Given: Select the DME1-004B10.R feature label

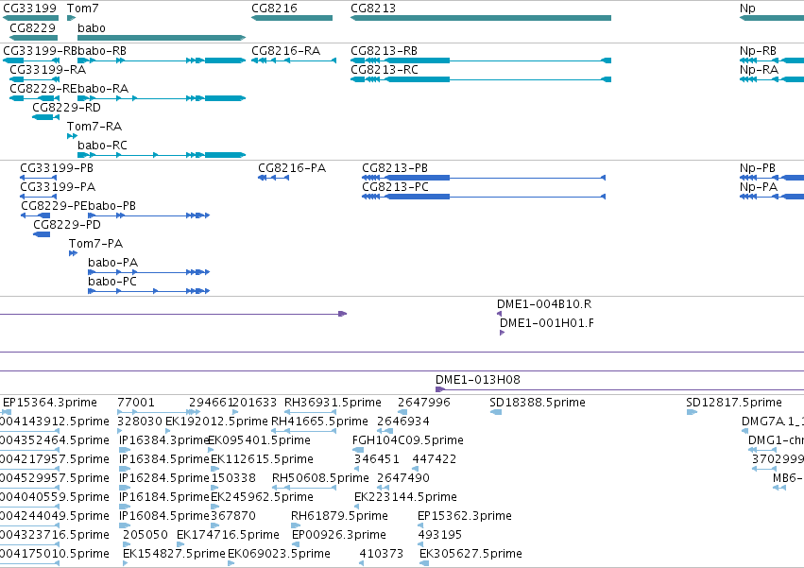Looking at the screenshot, I should [544, 304].
